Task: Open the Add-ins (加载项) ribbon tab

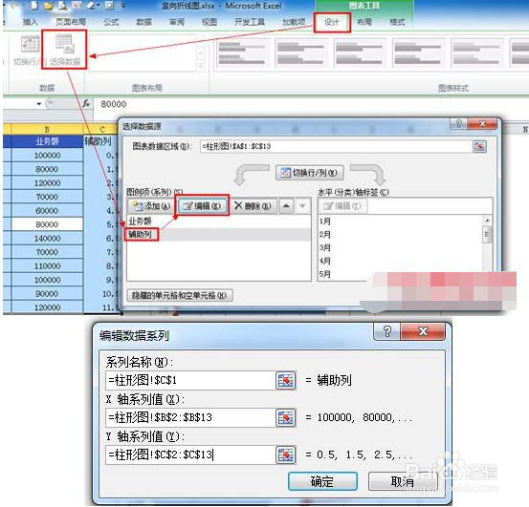Action: 294,22
